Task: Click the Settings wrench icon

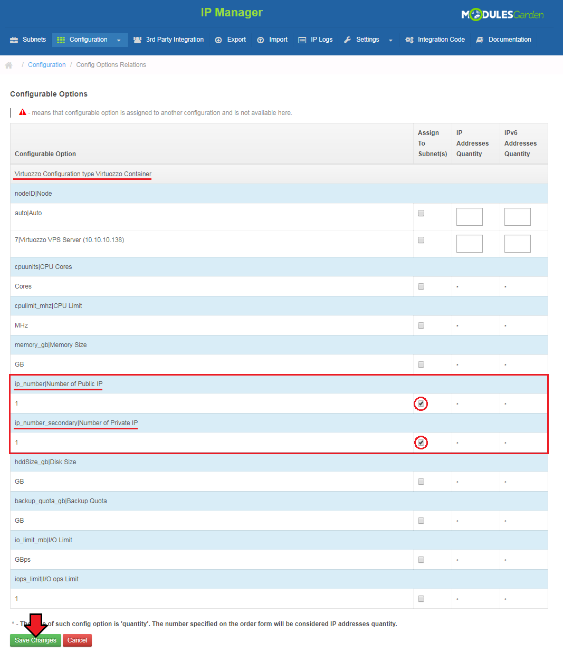Action: (347, 40)
